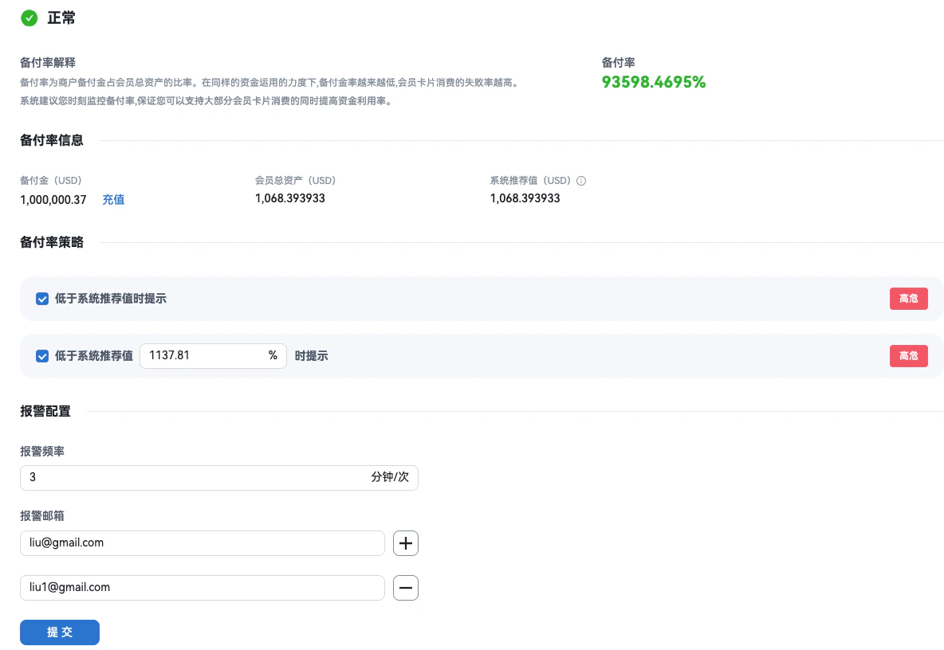This screenshot has height=650, width=944.
Task: Enable the first alert strategy checkbox
Action: click(x=41, y=298)
